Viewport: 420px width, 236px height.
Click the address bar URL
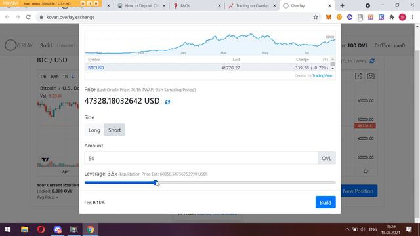pos(70,17)
